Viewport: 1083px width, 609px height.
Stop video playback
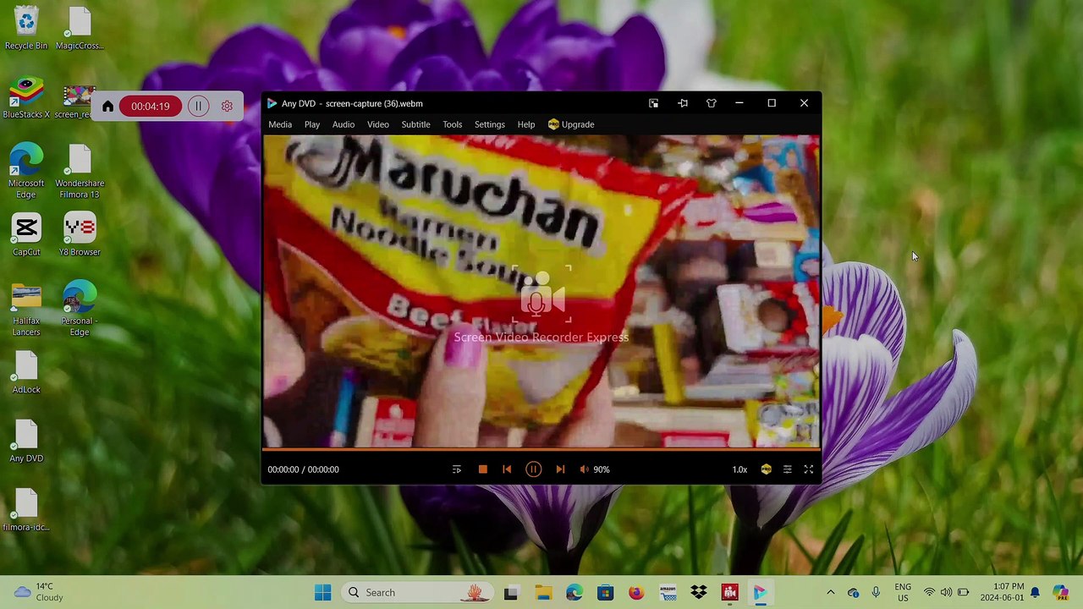[x=483, y=469]
